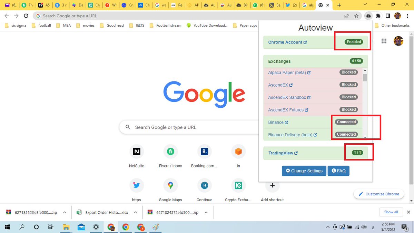Open the Paint app on taskbar

coord(155,227)
